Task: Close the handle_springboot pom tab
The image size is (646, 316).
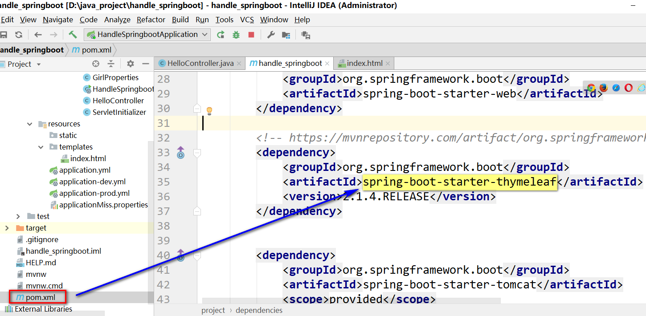Action: (327, 64)
